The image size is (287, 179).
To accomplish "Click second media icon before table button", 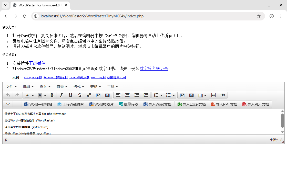I will coord(191,95).
